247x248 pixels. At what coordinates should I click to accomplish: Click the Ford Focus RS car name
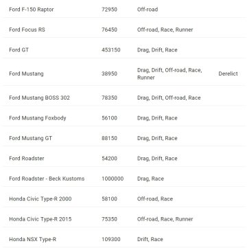point(27,30)
